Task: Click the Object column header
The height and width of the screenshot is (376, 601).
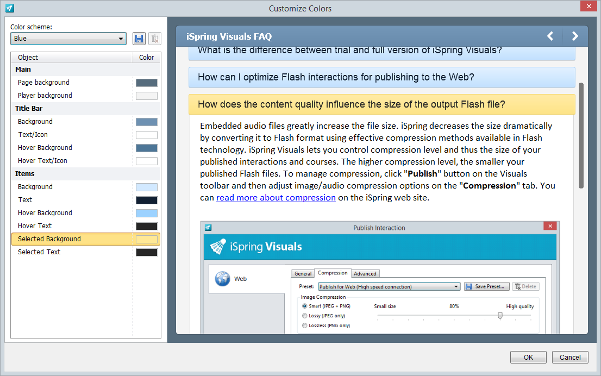Action: [x=28, y=58]
